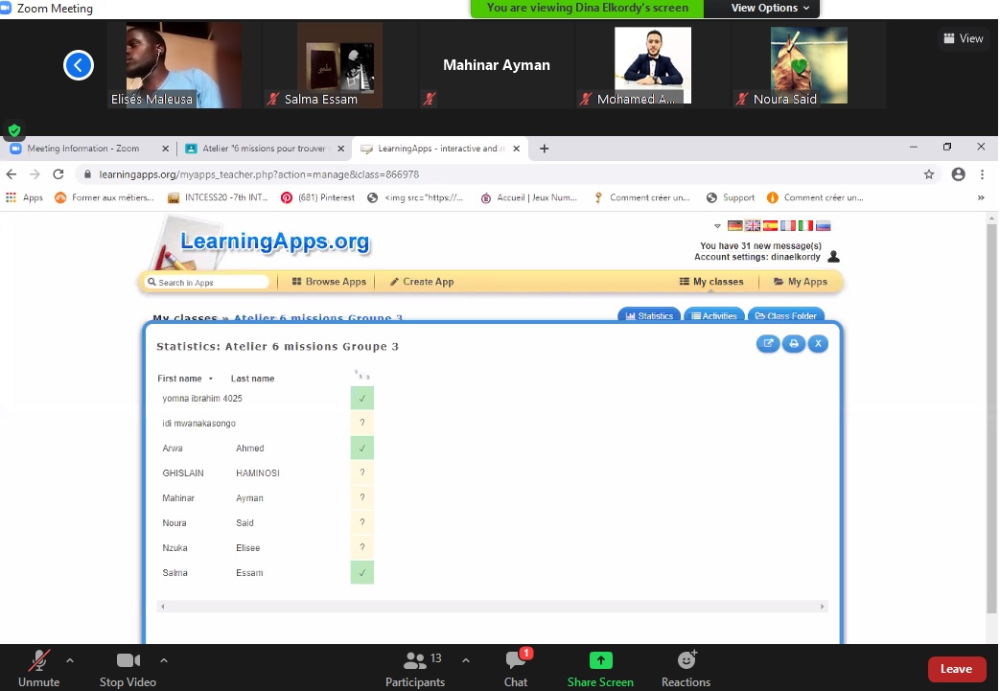Click the print statistics button

(x=793, y=344)
